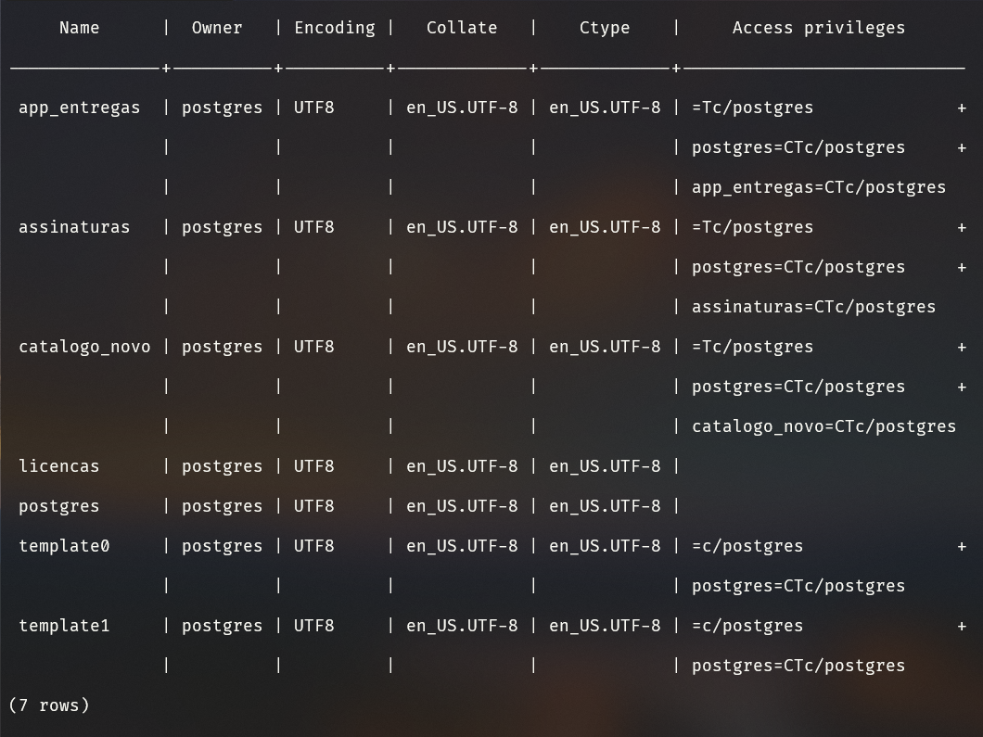Click the catalogo_novo database name

(x=84, y=347)
